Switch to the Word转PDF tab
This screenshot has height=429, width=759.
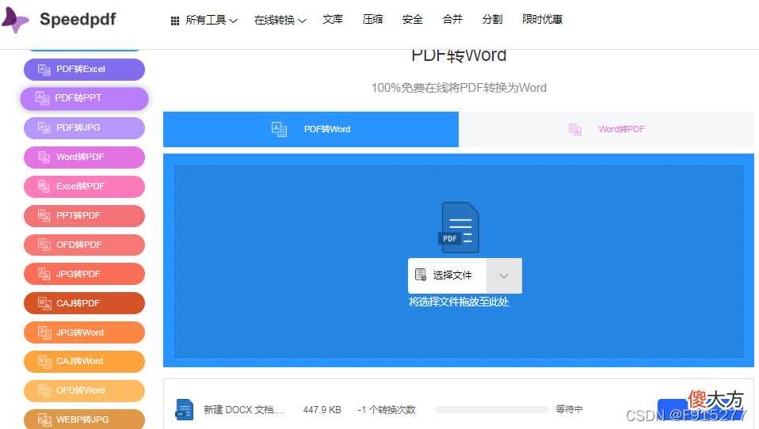607,129
